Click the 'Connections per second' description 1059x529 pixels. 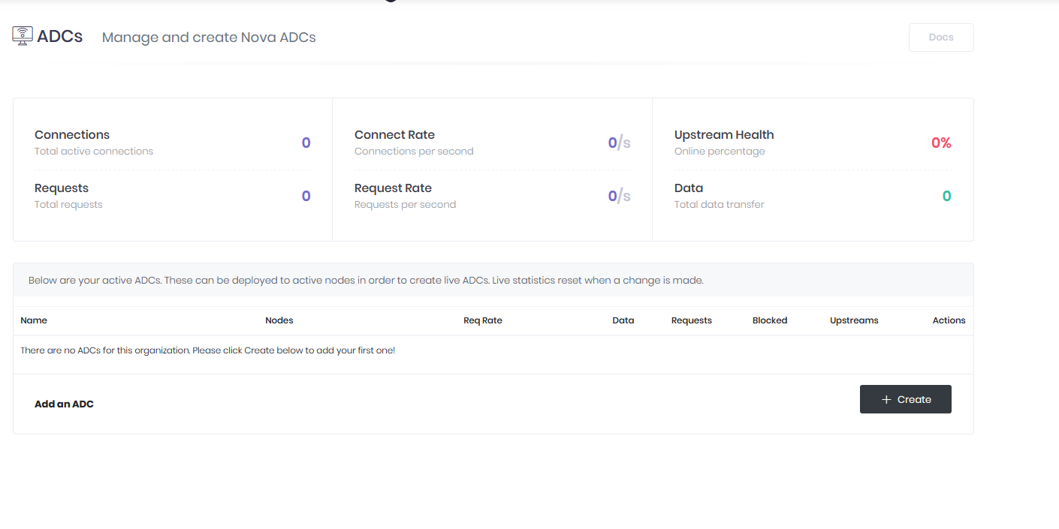[414, 152]
